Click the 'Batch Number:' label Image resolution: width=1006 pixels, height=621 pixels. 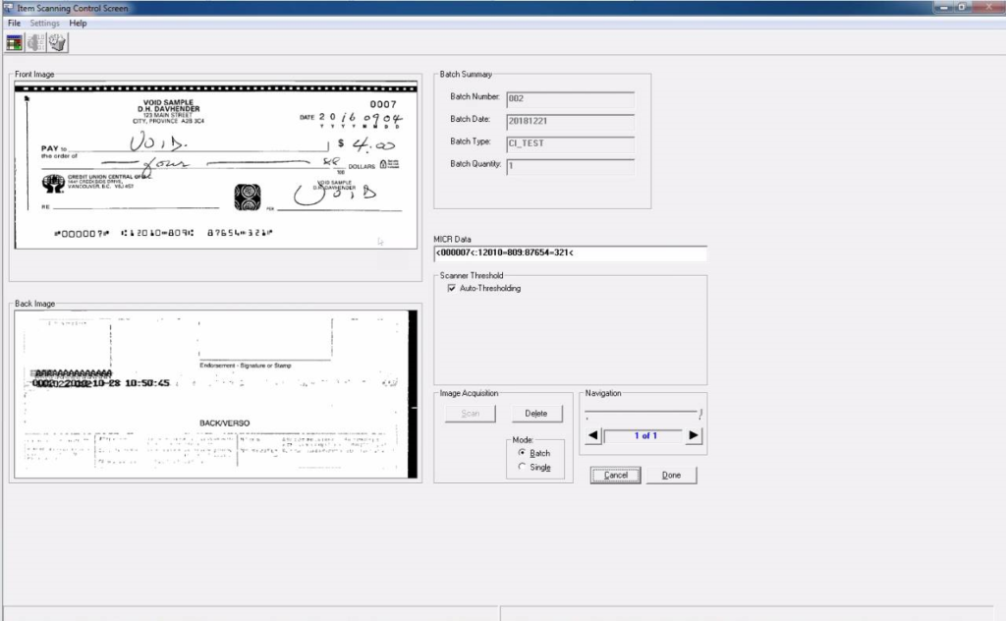click(x=475, y=97)
